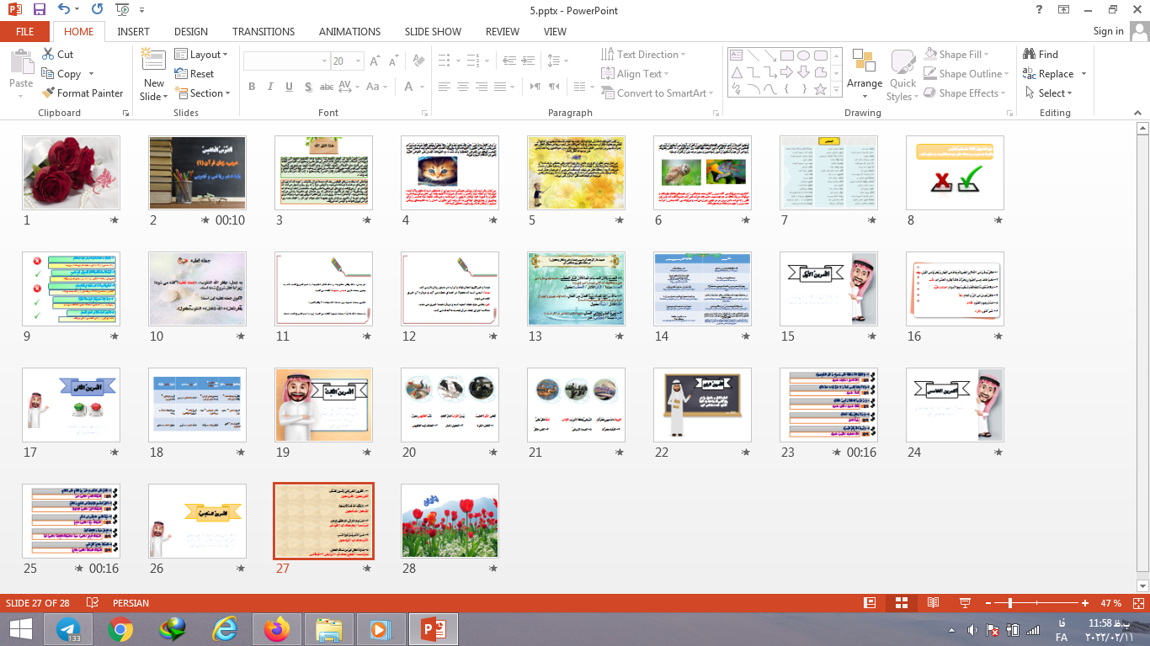Open Telegram from the taskbar
This screenshot has height=646, width=1150.
[68, 628]
